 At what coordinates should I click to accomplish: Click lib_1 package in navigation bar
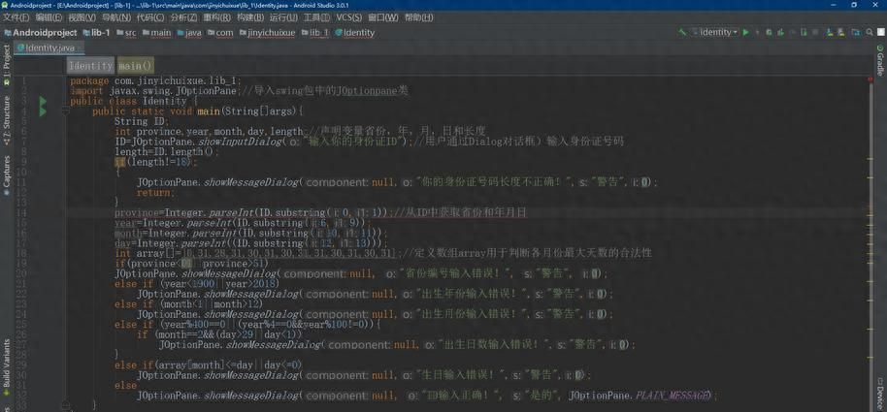tap(315, 33)
